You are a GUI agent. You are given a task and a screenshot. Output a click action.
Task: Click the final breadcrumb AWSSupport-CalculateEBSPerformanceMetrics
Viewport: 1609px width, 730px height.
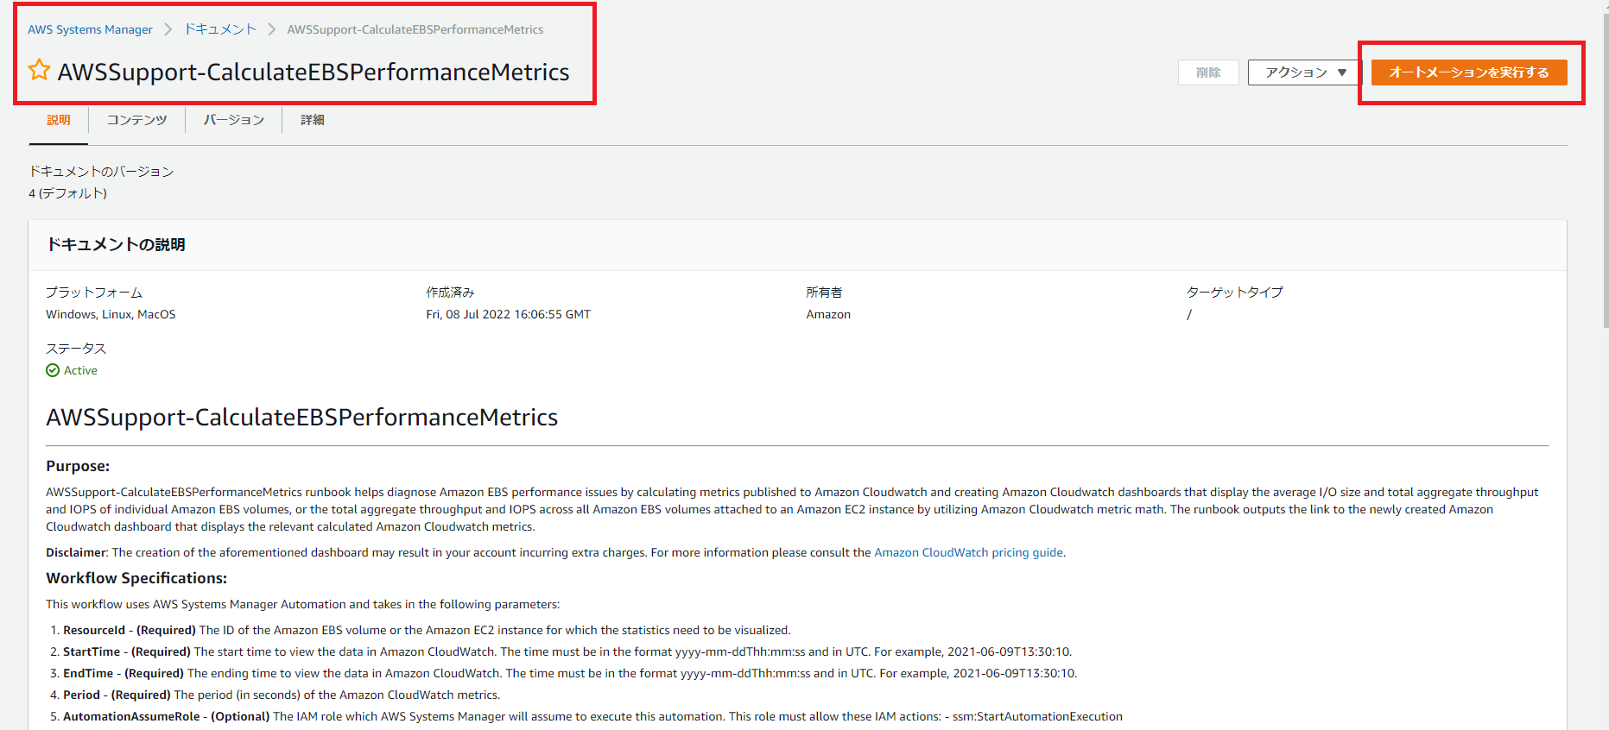[x=415, y=29]
